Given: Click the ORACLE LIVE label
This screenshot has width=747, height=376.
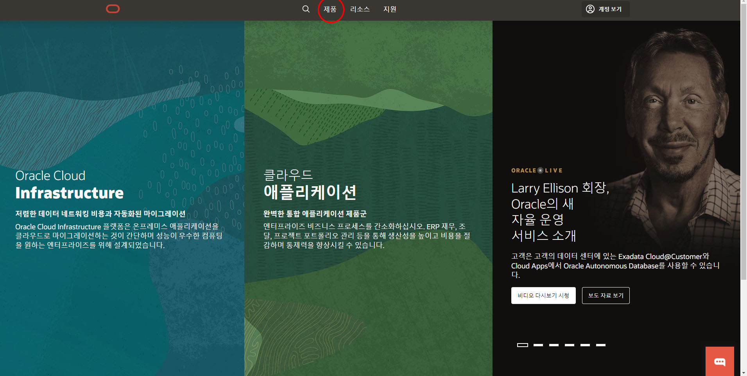Looking at the screenshot, I should pos(537,171).
